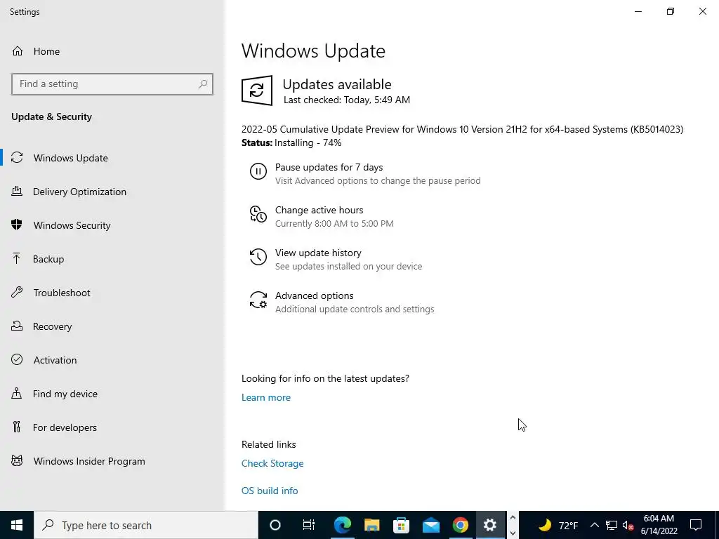Open the Mail app from taskbar
Viewport: 719px width, 539px height.
click(x=431, y=525)
